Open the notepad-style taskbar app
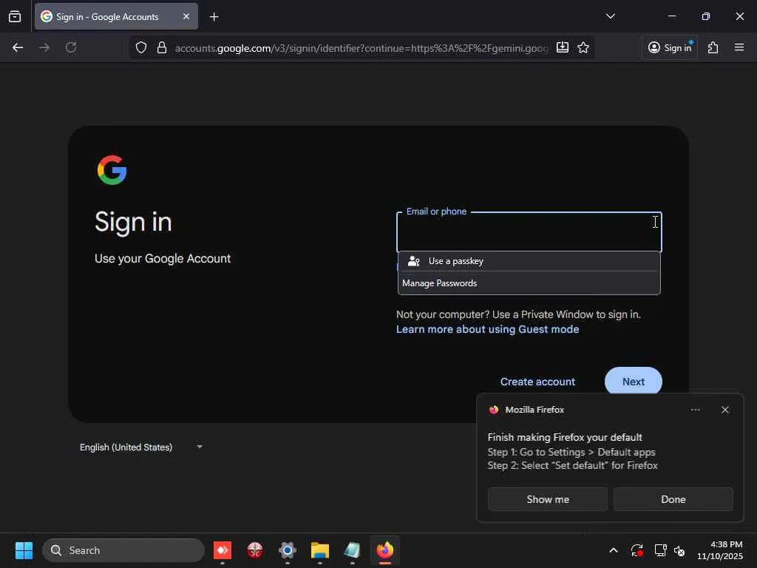This screenshot has height=568, width=757. pyautogui.click(x=353, y=550)
